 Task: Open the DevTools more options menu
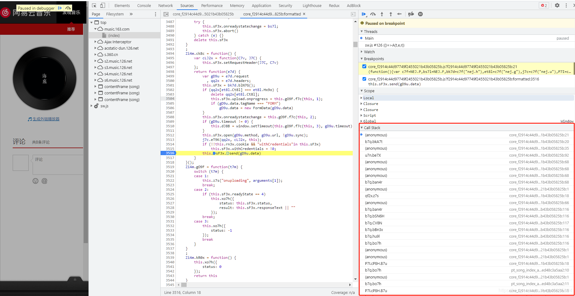(566, 5)
